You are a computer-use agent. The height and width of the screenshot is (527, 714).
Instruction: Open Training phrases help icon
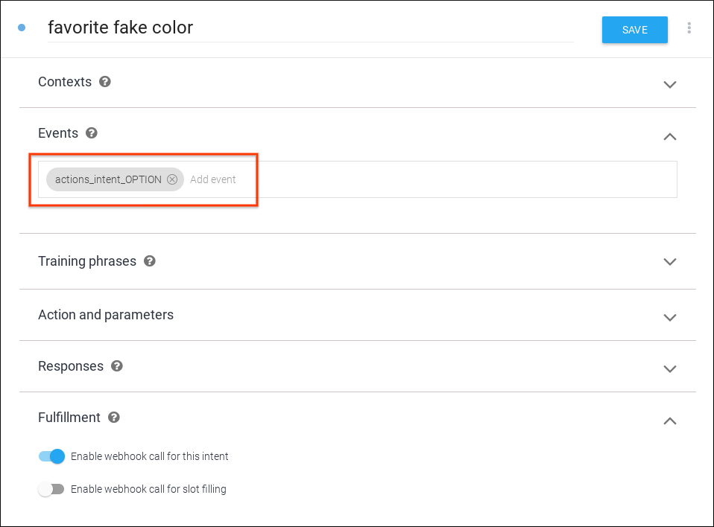[x=150, y=261]
